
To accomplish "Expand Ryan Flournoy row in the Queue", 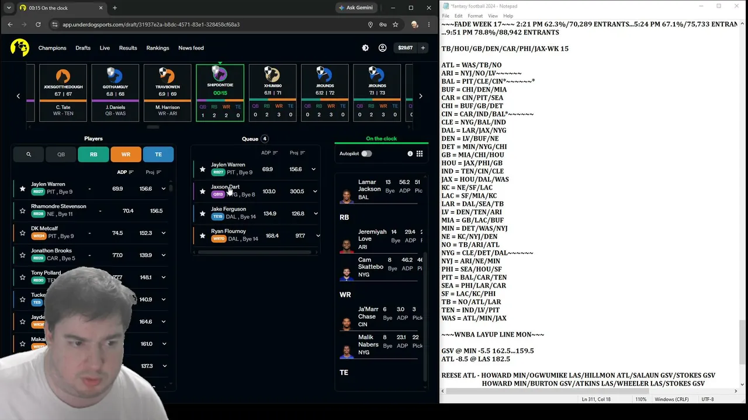I will coord(317,236).
